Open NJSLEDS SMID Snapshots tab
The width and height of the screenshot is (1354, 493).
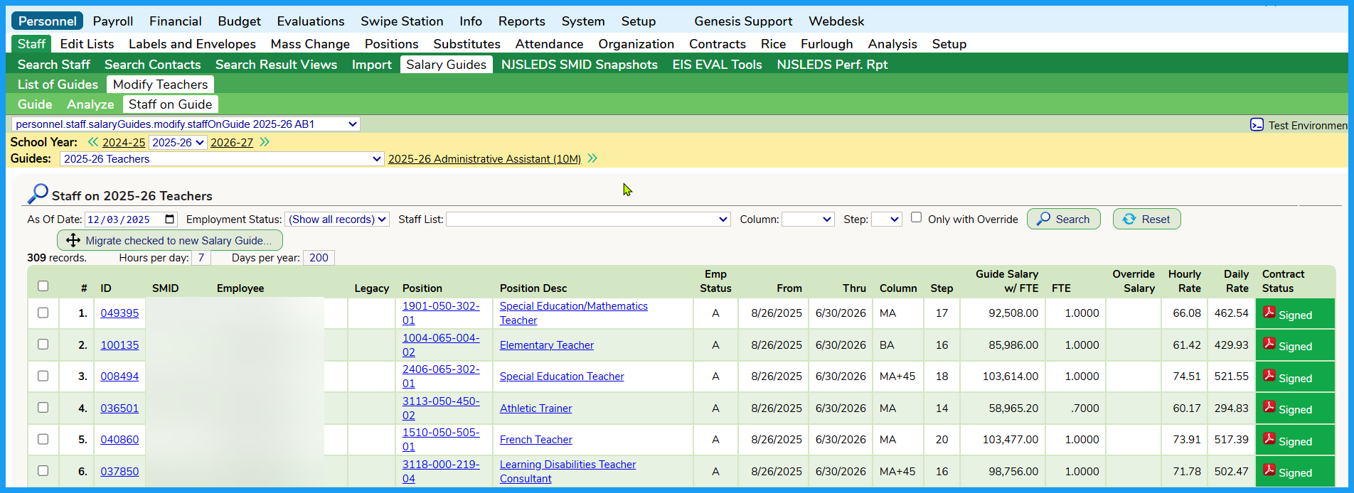580,65
